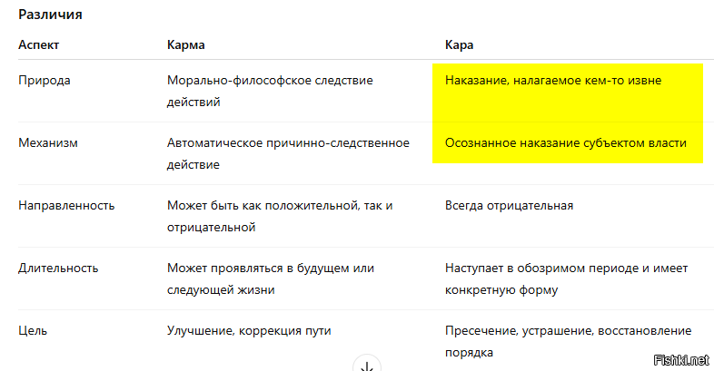This screenshot has height=371, width=714.
Task: Click the "Механизм" row label
Action: 46,143
